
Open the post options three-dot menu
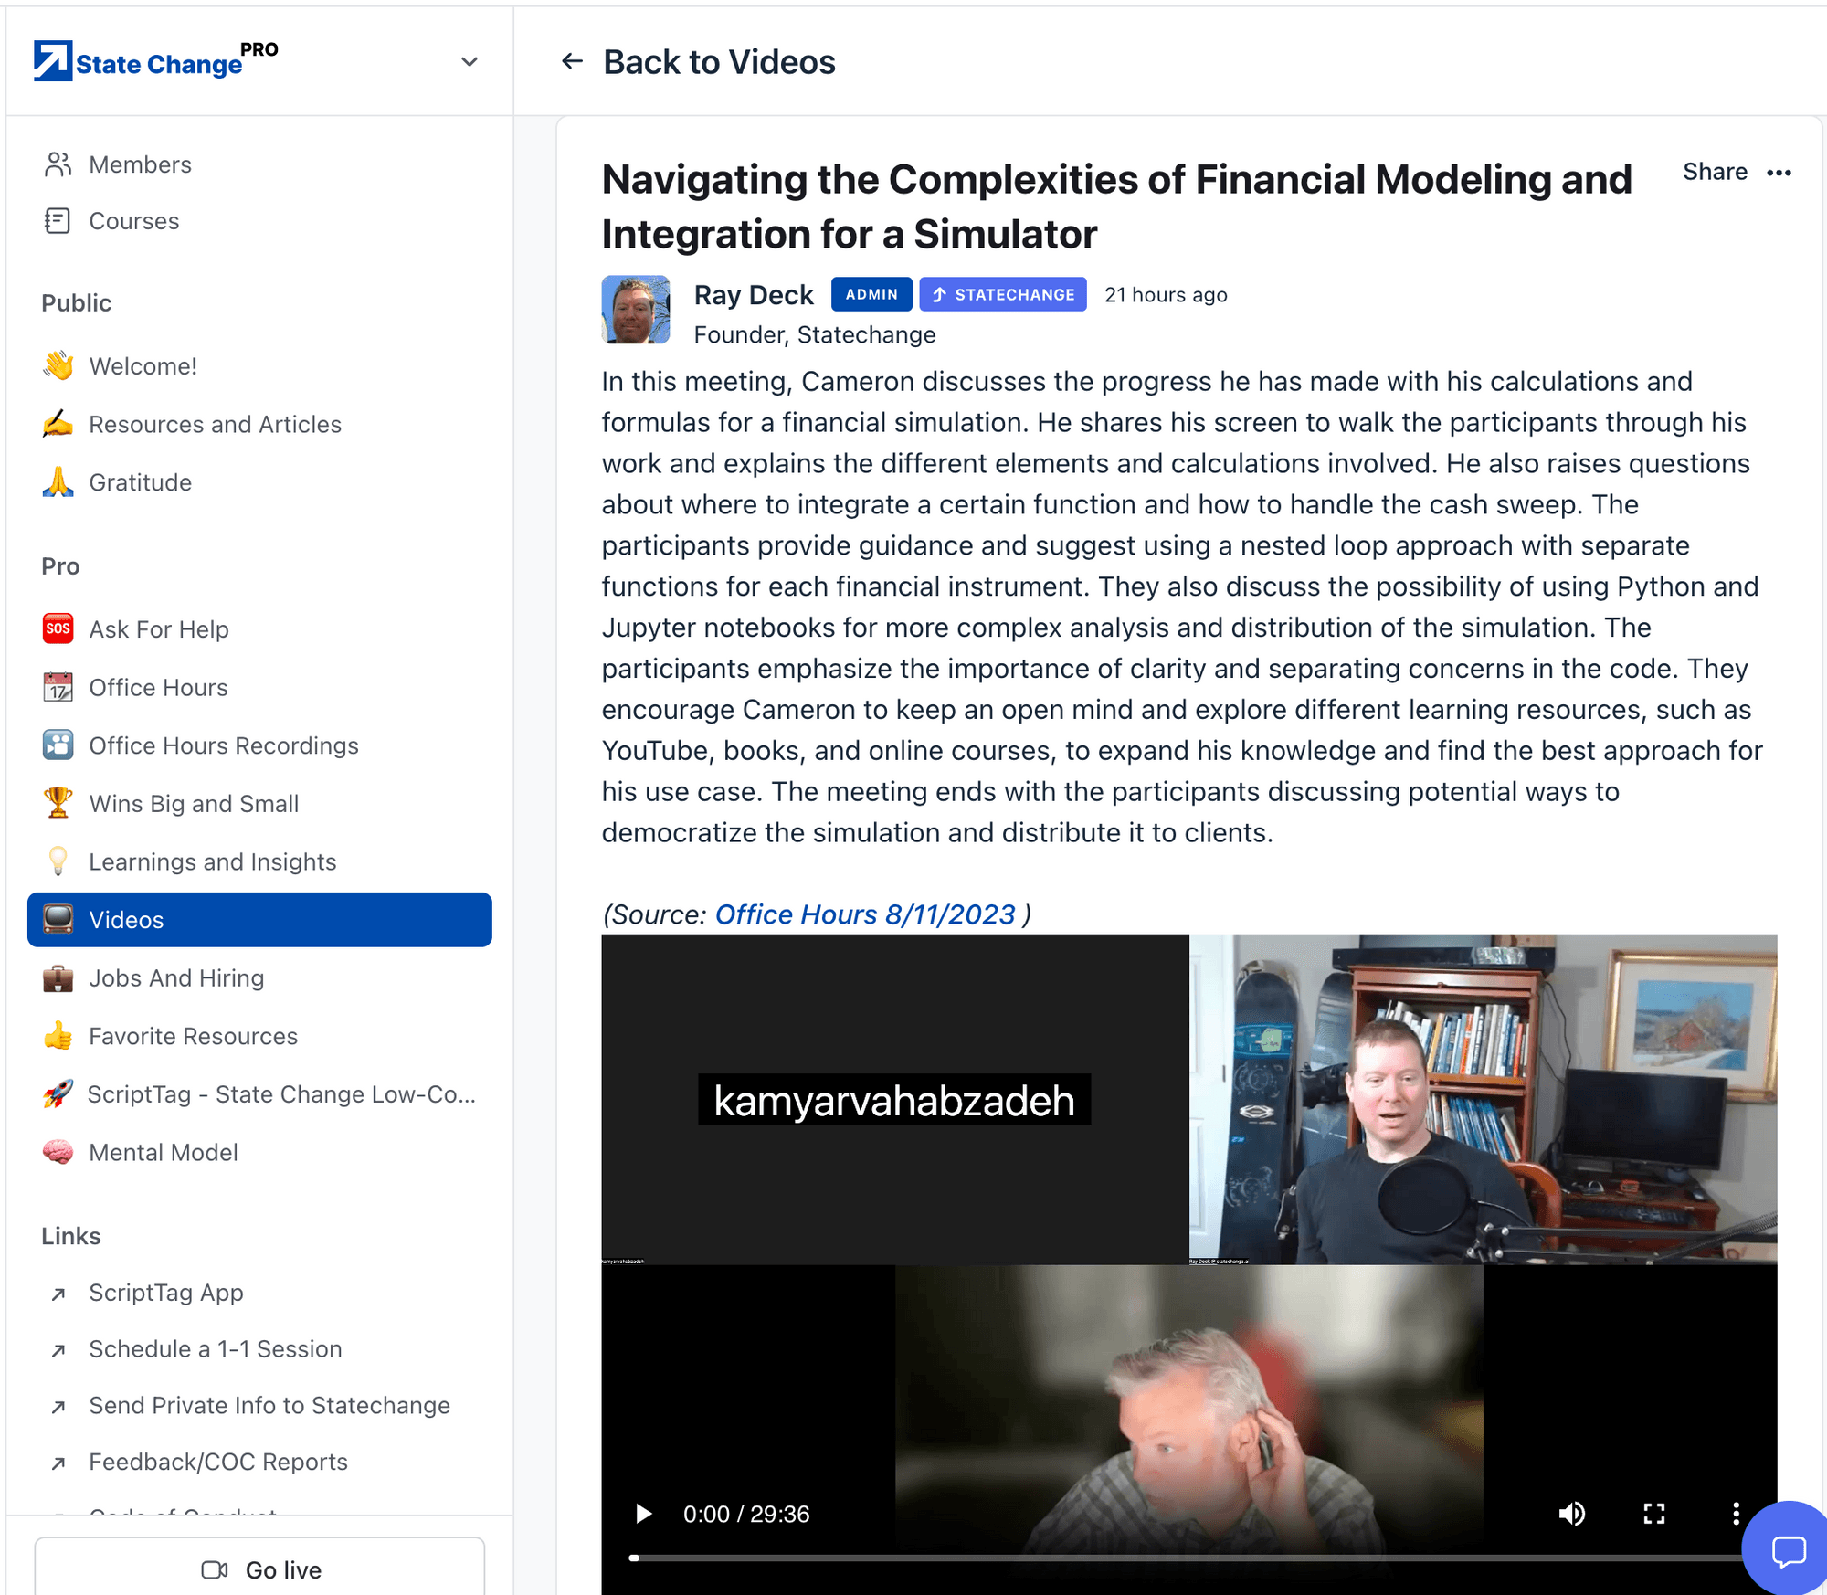pyautogui.click(x=1779, y=173)
